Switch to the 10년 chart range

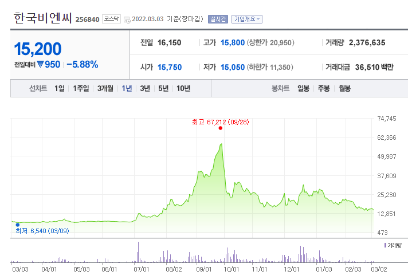coord(183,88)
